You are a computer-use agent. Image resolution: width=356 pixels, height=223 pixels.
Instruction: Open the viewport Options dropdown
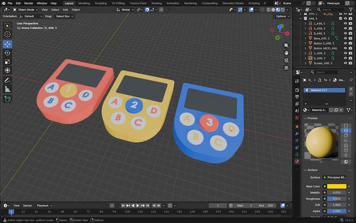pos(283,17)
